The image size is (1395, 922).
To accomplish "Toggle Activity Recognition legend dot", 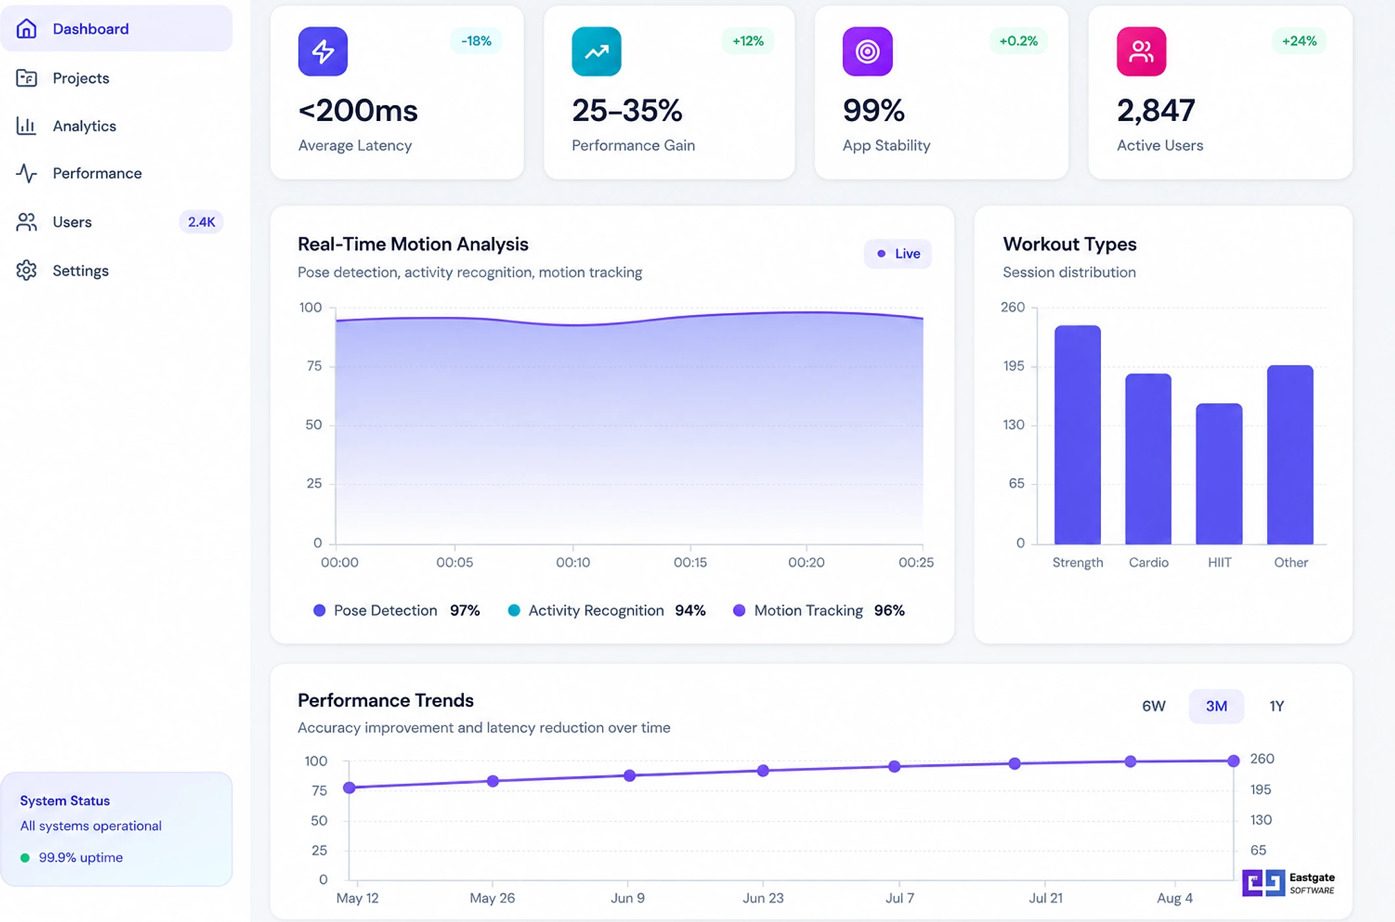I will (x=514, y=610).
